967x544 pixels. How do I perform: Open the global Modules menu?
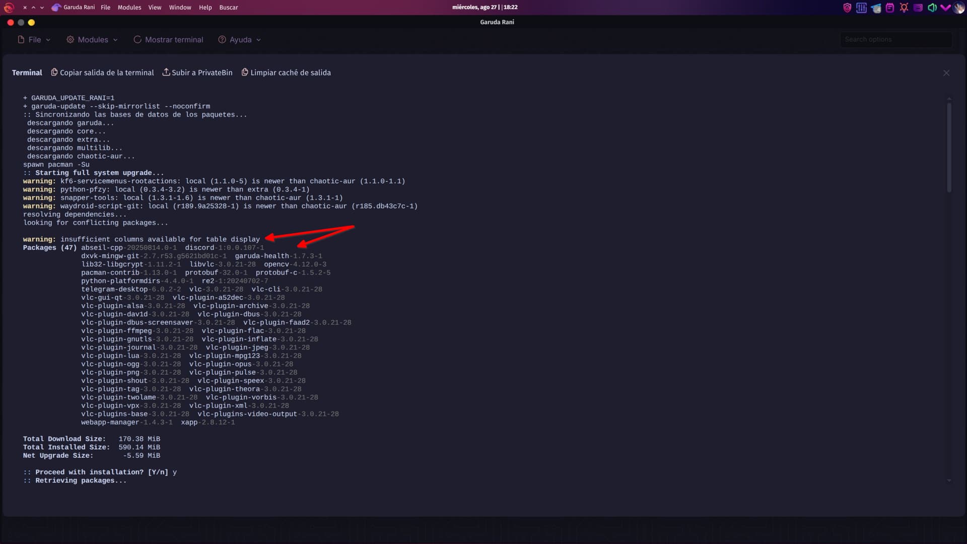tap(129, 8)
